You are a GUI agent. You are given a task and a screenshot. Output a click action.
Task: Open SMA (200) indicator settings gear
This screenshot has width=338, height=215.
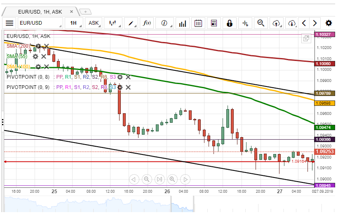pyautogui.click(x=38, y=46)
